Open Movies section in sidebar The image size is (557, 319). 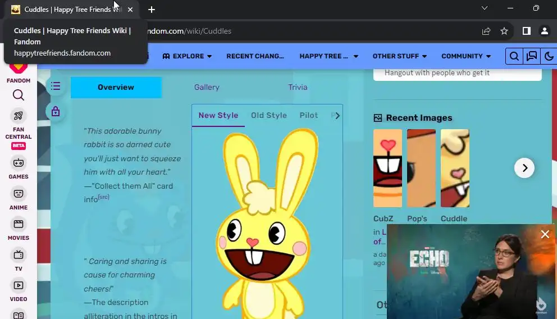(19, 229)
